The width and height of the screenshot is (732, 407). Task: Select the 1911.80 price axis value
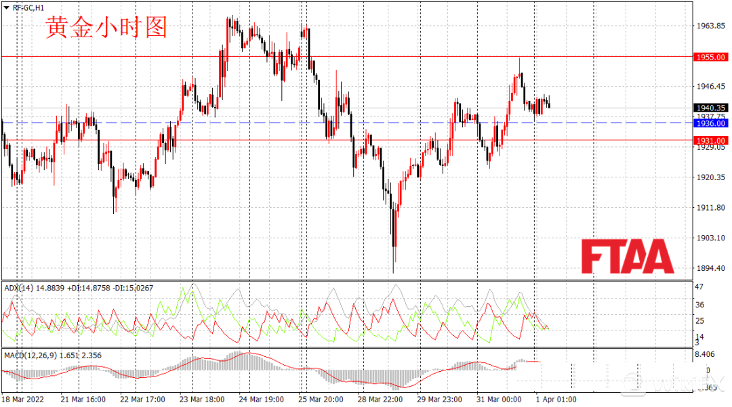click(x=711, y=208)
